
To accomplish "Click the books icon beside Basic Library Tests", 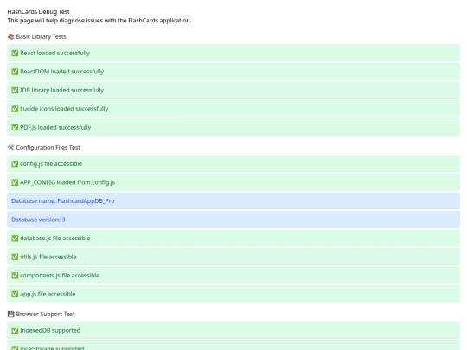I will (x=10, y=36).
